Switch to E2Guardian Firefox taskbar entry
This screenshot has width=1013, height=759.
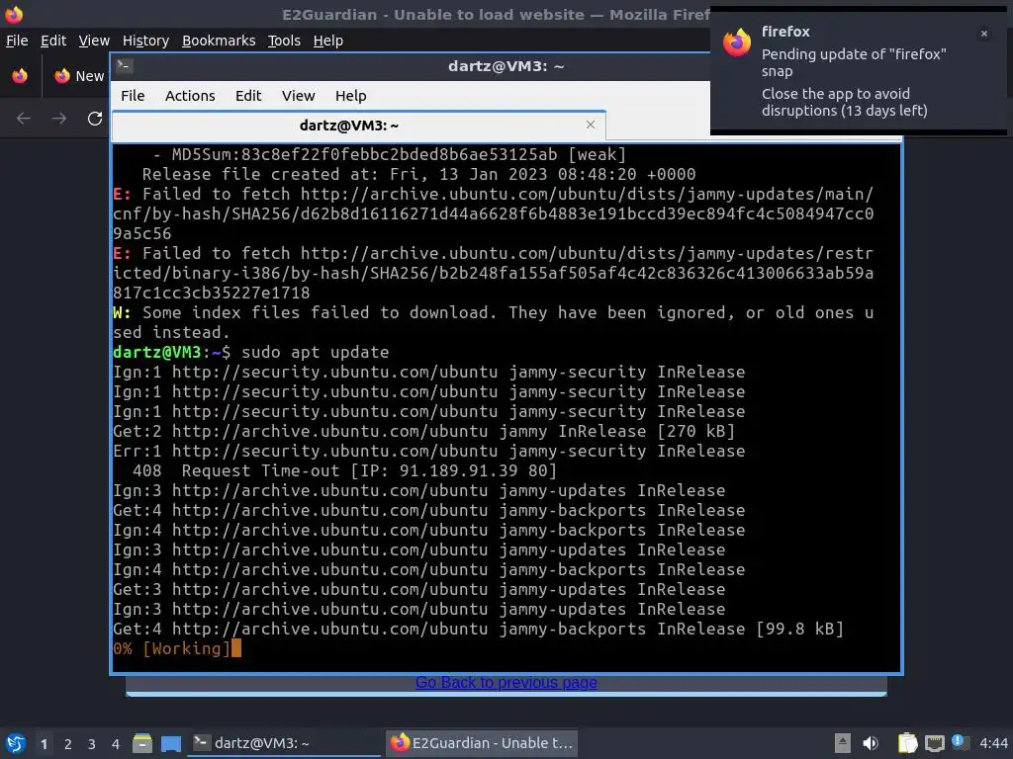coord(482,743)
